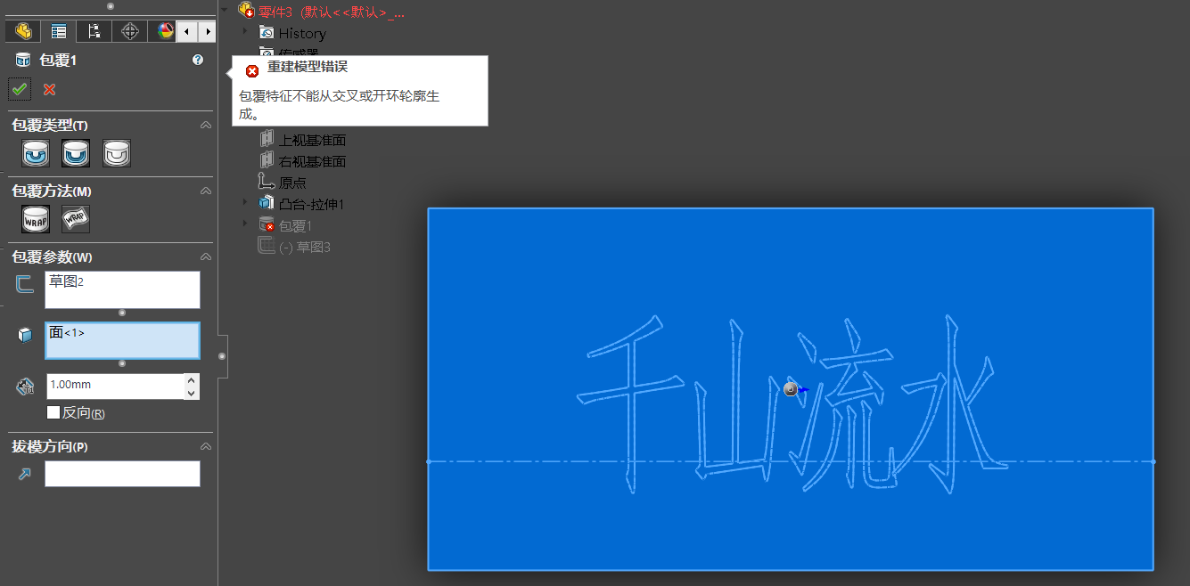Viewport: 1190px width, 586px height.
Task: Switch to the PropertyManager tab
Action: click(x=59, y=31)
